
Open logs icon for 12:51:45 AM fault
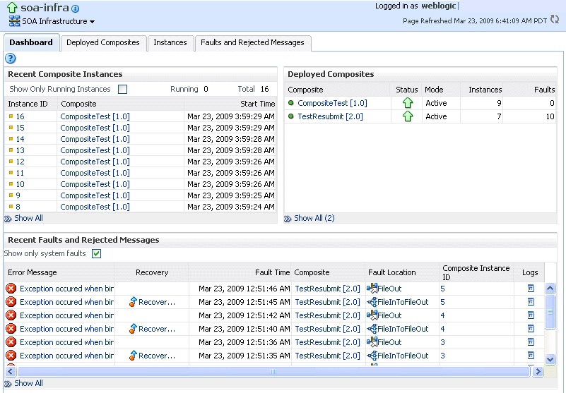531,302
